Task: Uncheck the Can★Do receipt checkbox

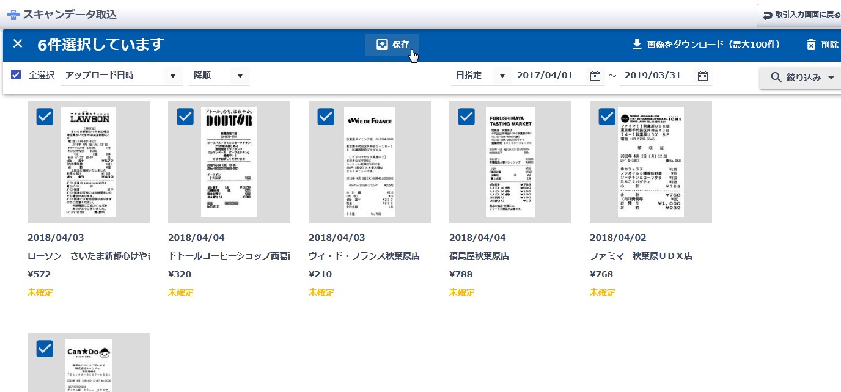Action: tap(45, 348)
